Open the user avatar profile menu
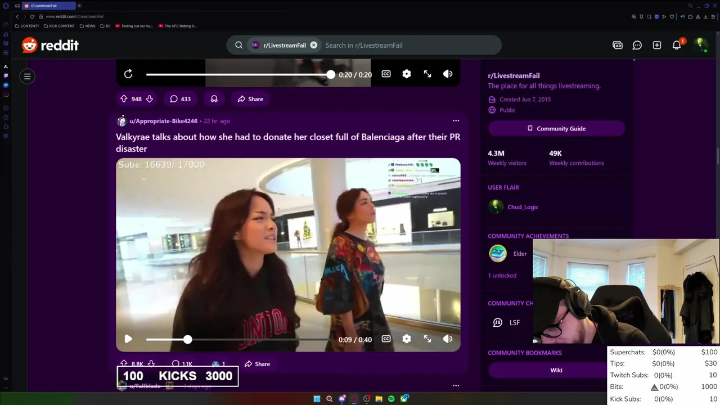Viewport: 720px width, 405px height. coord(700,45)
